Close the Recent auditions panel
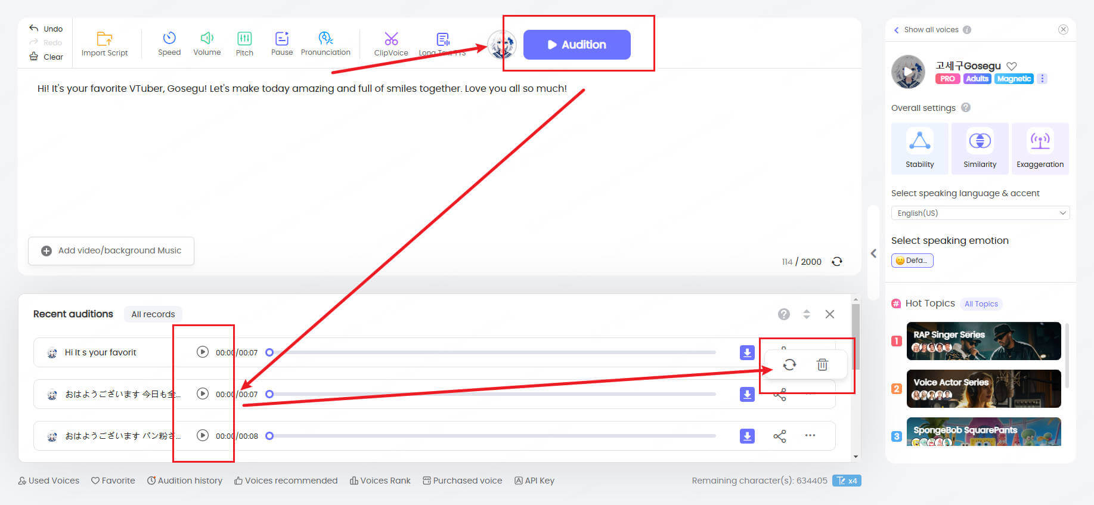Viewport: 1094px width, 505px height. [x=830, y=314]
